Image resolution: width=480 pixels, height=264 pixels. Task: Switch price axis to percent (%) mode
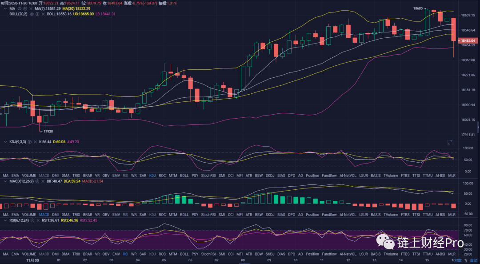click(465, 260)
